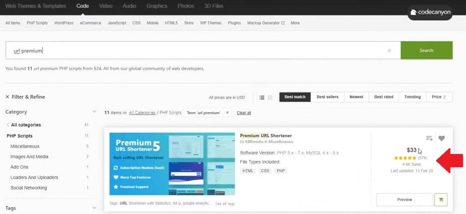The image size is (466, 214).
Task: Filter by Loaders And Uploaders subcategory
Action: pos(34,178)
